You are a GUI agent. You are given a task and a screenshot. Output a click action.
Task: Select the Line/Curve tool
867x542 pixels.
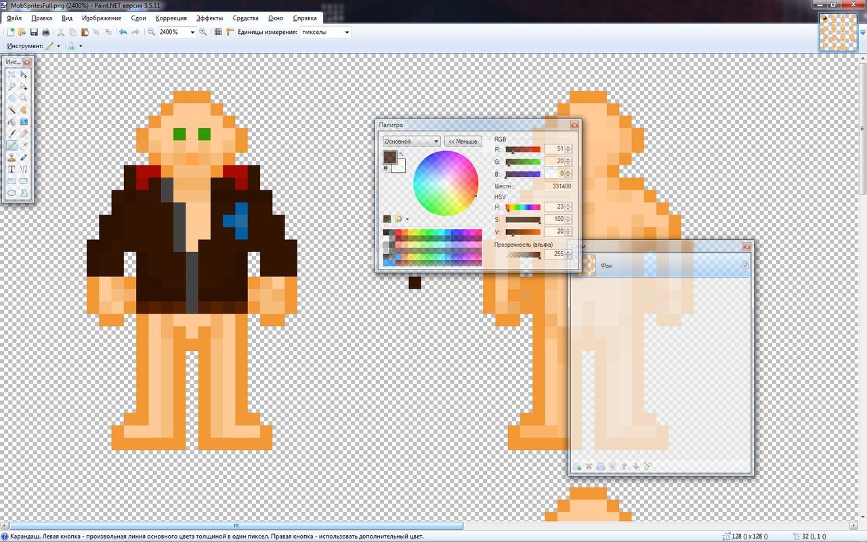pyautogui.click(x=24, y=169)
